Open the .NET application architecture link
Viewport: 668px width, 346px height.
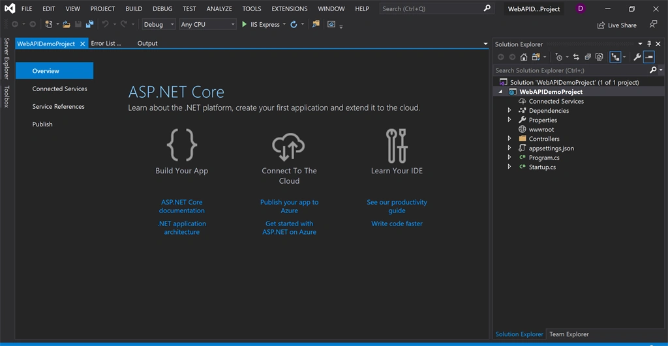click(x=182, y=227)
